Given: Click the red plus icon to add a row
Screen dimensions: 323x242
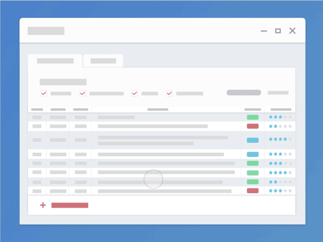Looking at the screenshot, I should tap(43, 205).
